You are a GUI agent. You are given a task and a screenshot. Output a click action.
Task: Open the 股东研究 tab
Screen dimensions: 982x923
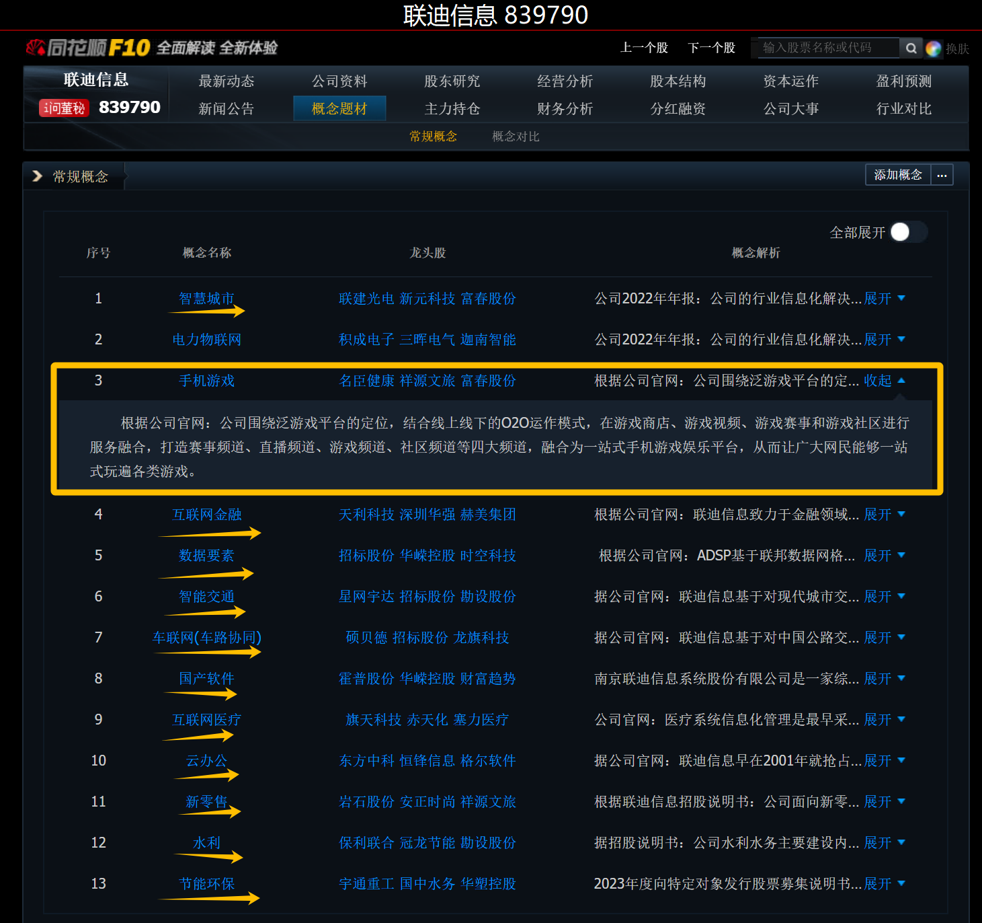coord(452,81)
